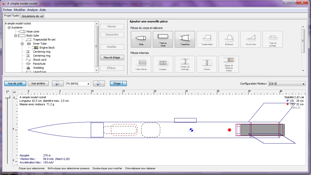Switch to Vue arrière view
This screenshot has height=175, width=311.
pos(38,84)
